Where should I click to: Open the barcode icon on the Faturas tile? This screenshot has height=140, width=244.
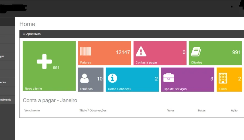[86, 51]
